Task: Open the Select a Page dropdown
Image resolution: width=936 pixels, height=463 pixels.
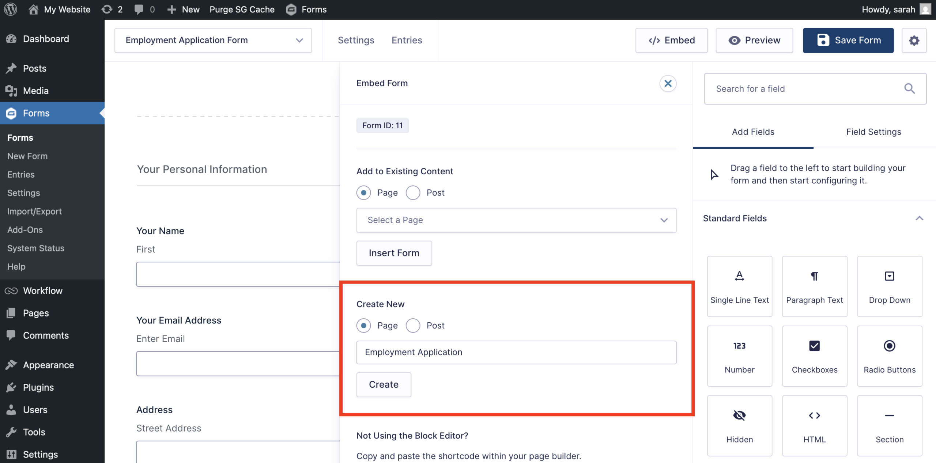Action: click(516, 220)
